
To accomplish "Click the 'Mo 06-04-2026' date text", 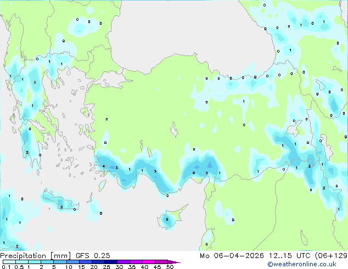I will point(232,256).
